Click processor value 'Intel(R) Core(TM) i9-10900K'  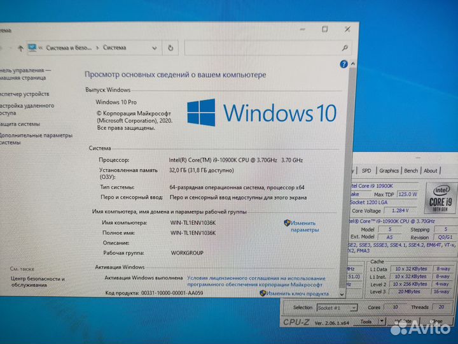pyautogui.click(x=236, y=160)
